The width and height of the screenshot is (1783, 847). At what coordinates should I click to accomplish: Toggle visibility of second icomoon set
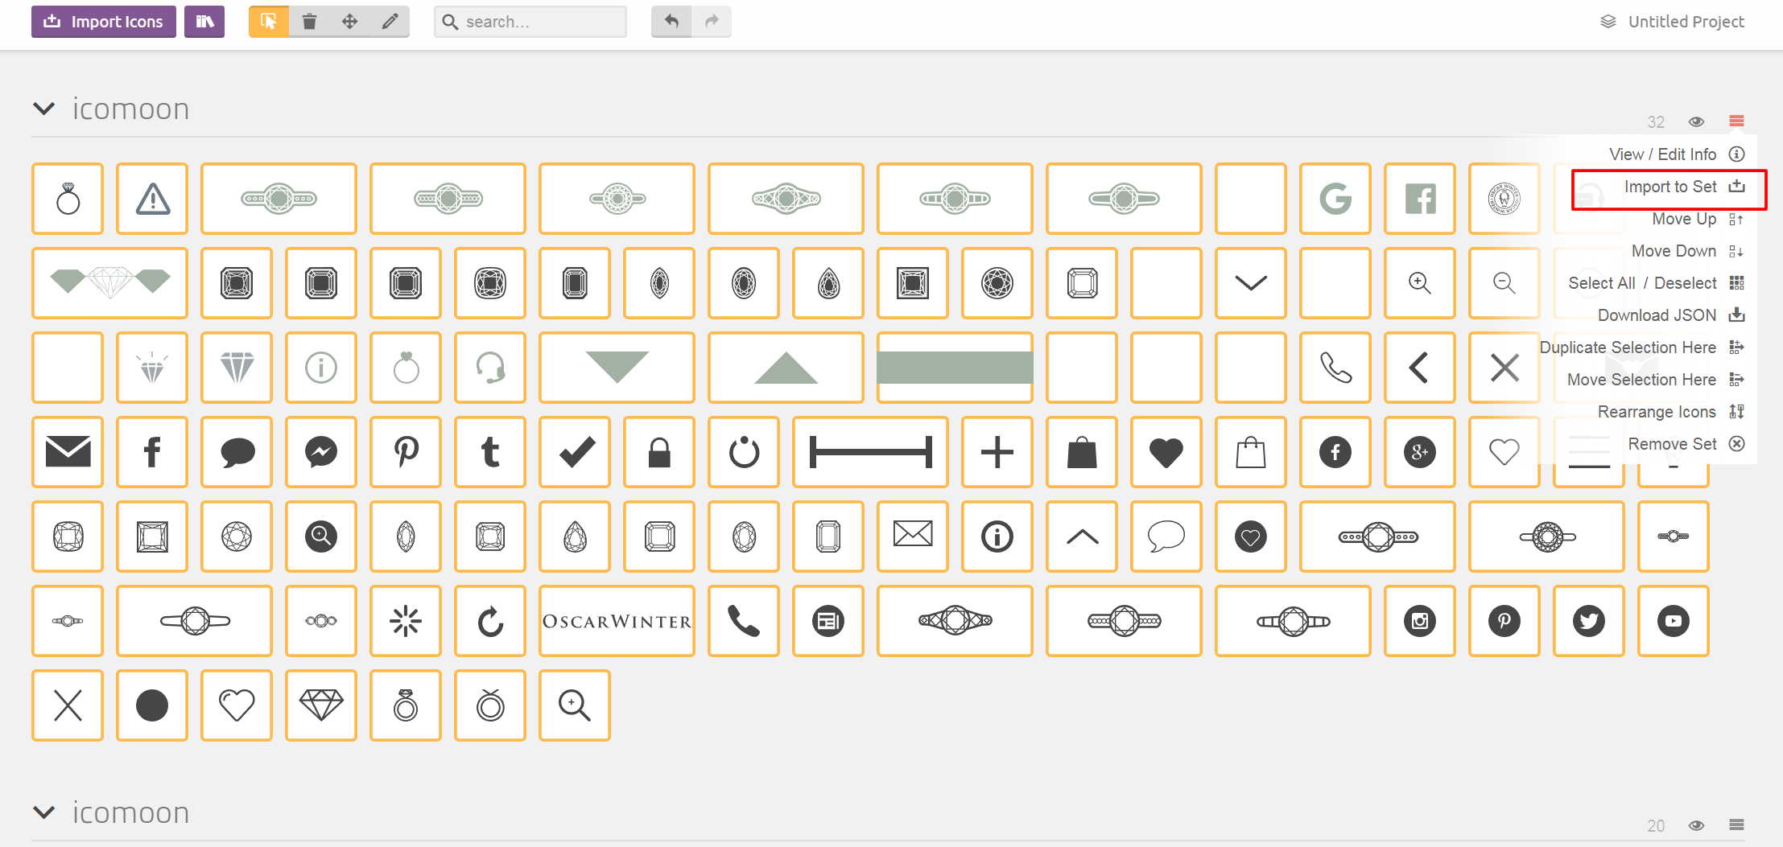point(1696,825)
